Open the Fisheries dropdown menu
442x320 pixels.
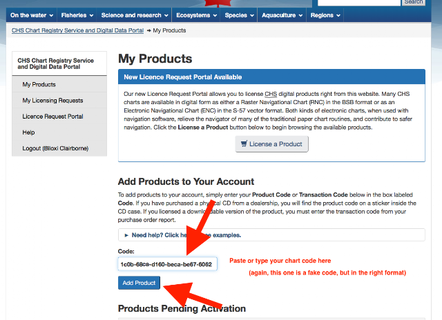[x=77, y=15]
